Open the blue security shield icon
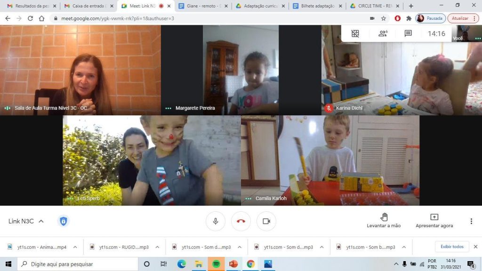The height and width of the screenshot is (271, 482). pos(64,221)
